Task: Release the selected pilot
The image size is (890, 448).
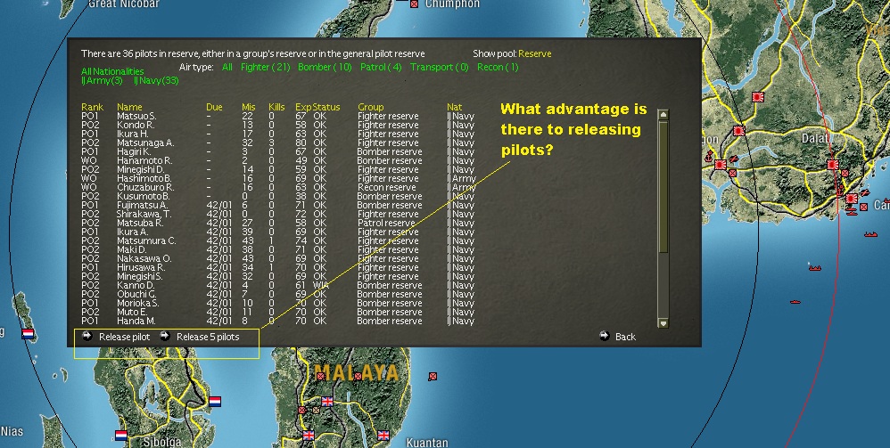Action: [124, 337]
